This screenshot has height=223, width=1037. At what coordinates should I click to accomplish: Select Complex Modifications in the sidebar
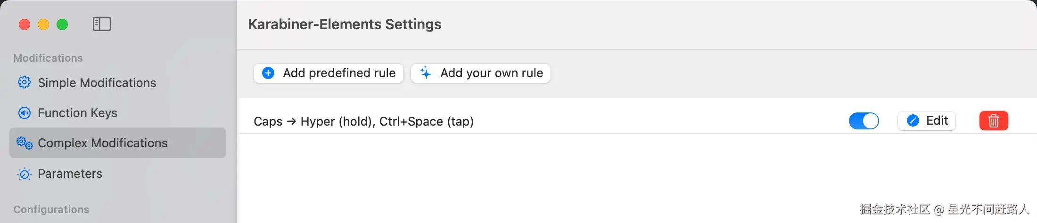point(102,143)
